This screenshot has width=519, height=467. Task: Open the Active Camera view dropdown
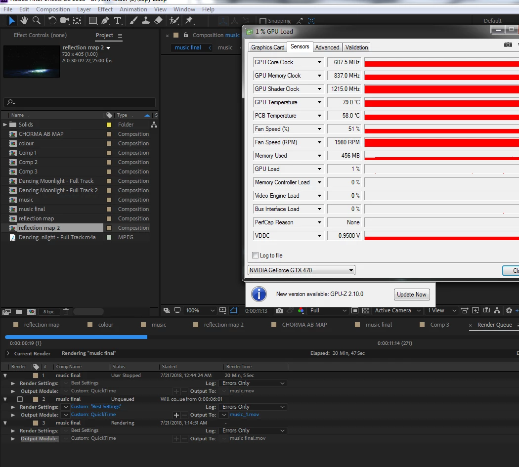click(x=397, y=310)
